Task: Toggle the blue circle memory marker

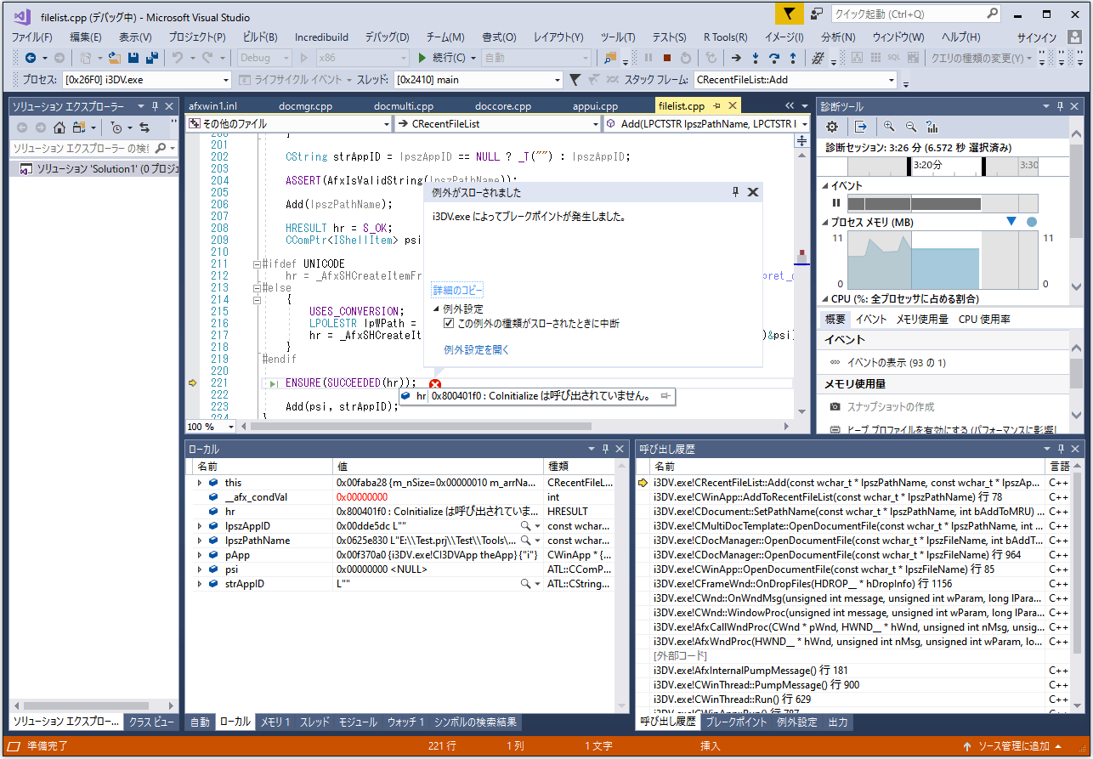Action: click(x=1032, y=222)
